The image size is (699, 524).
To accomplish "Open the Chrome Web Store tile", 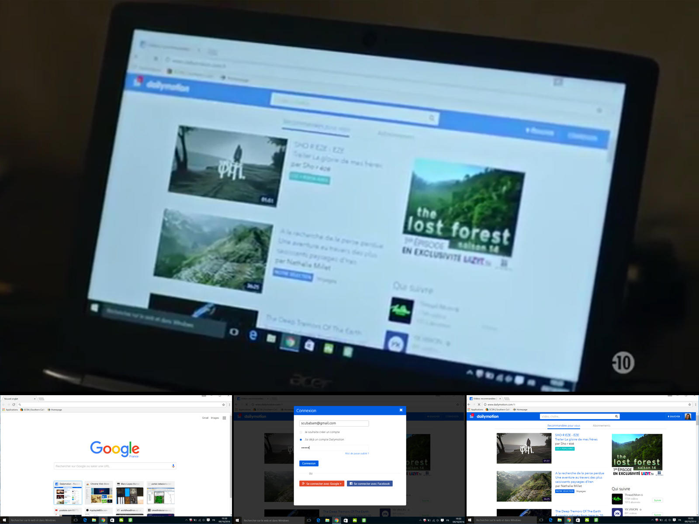I will coord(99,493).
